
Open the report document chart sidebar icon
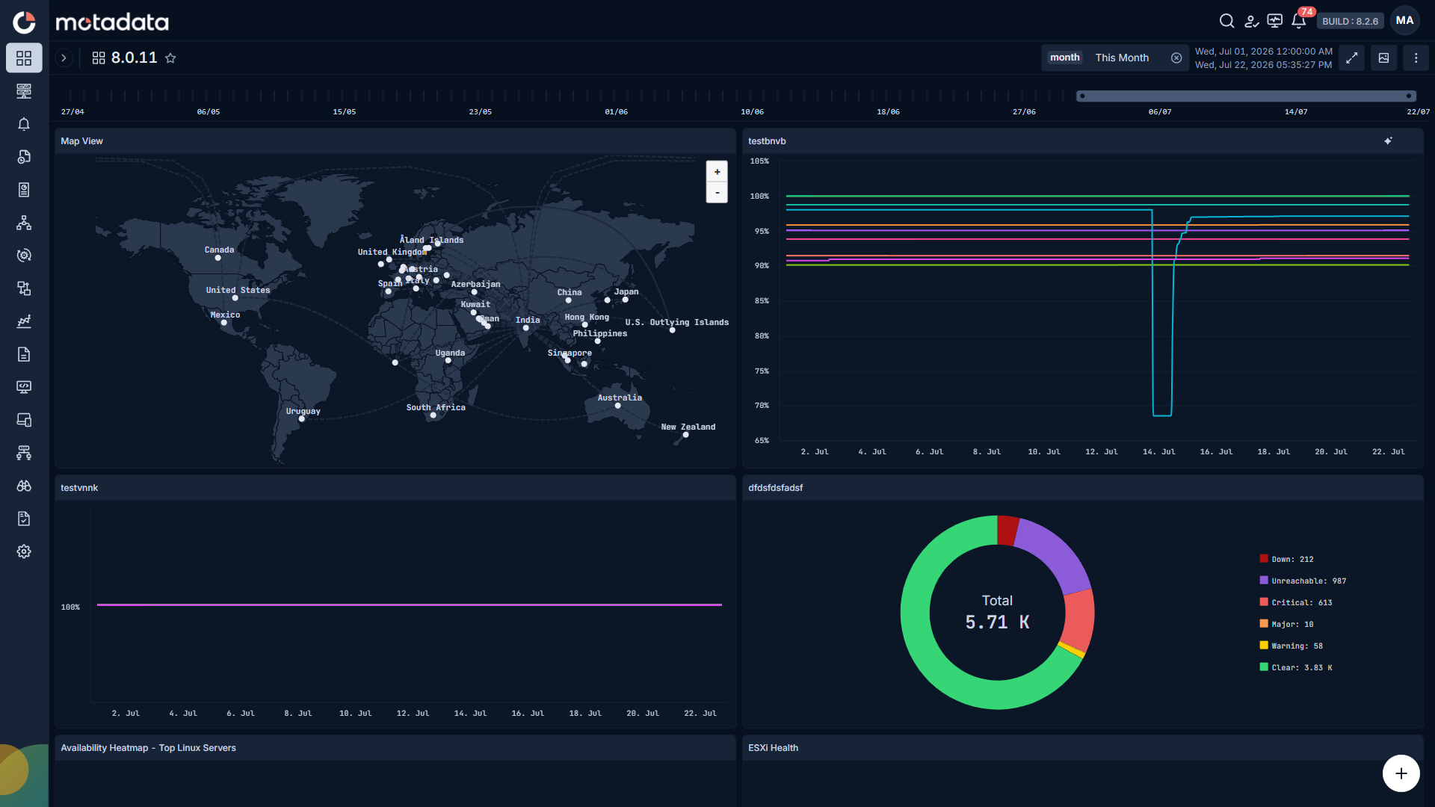pyautogui.click(x=24, y=190)
